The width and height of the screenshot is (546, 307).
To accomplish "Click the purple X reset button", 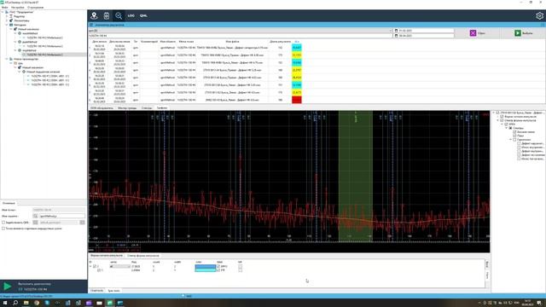I will click(x=473, y=33).
